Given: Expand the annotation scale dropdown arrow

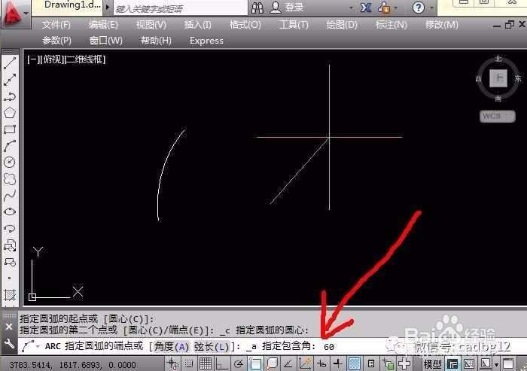Looking at the screenshot, I should (x=496, y=365).
